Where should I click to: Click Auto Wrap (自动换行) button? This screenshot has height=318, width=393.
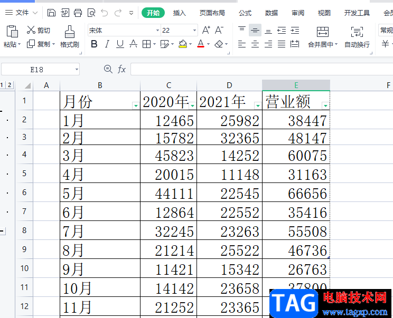pos(357,37)
